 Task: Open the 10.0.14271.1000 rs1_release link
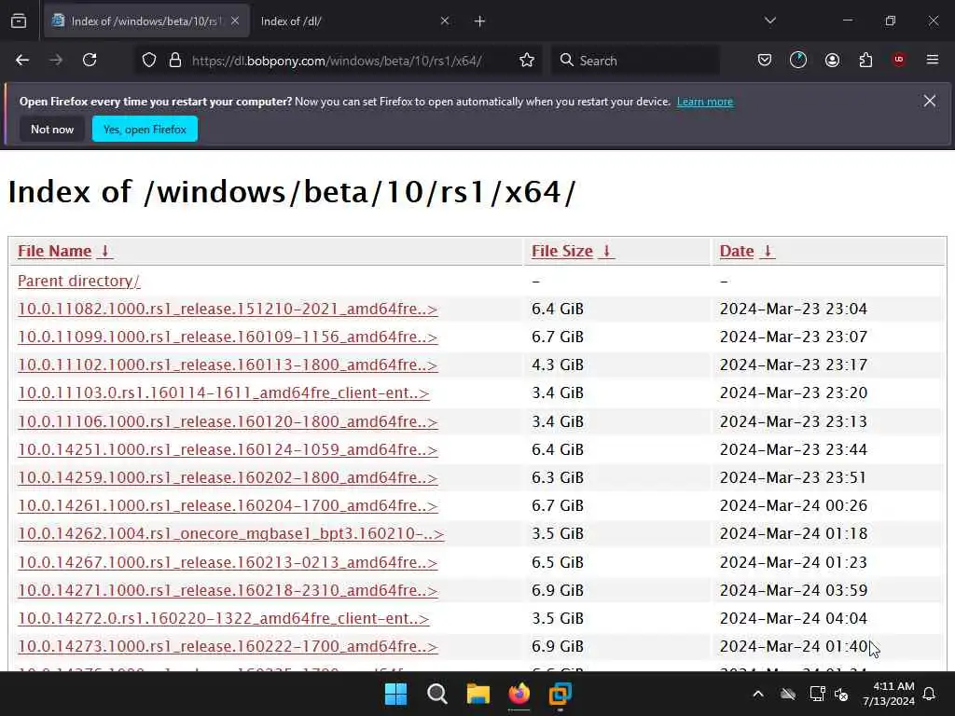228,590
